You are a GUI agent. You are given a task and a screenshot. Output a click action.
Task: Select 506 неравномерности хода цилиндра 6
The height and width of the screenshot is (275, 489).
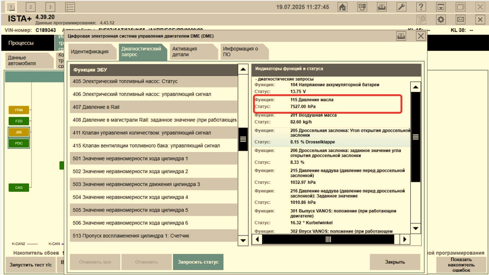tap(153, 223)
